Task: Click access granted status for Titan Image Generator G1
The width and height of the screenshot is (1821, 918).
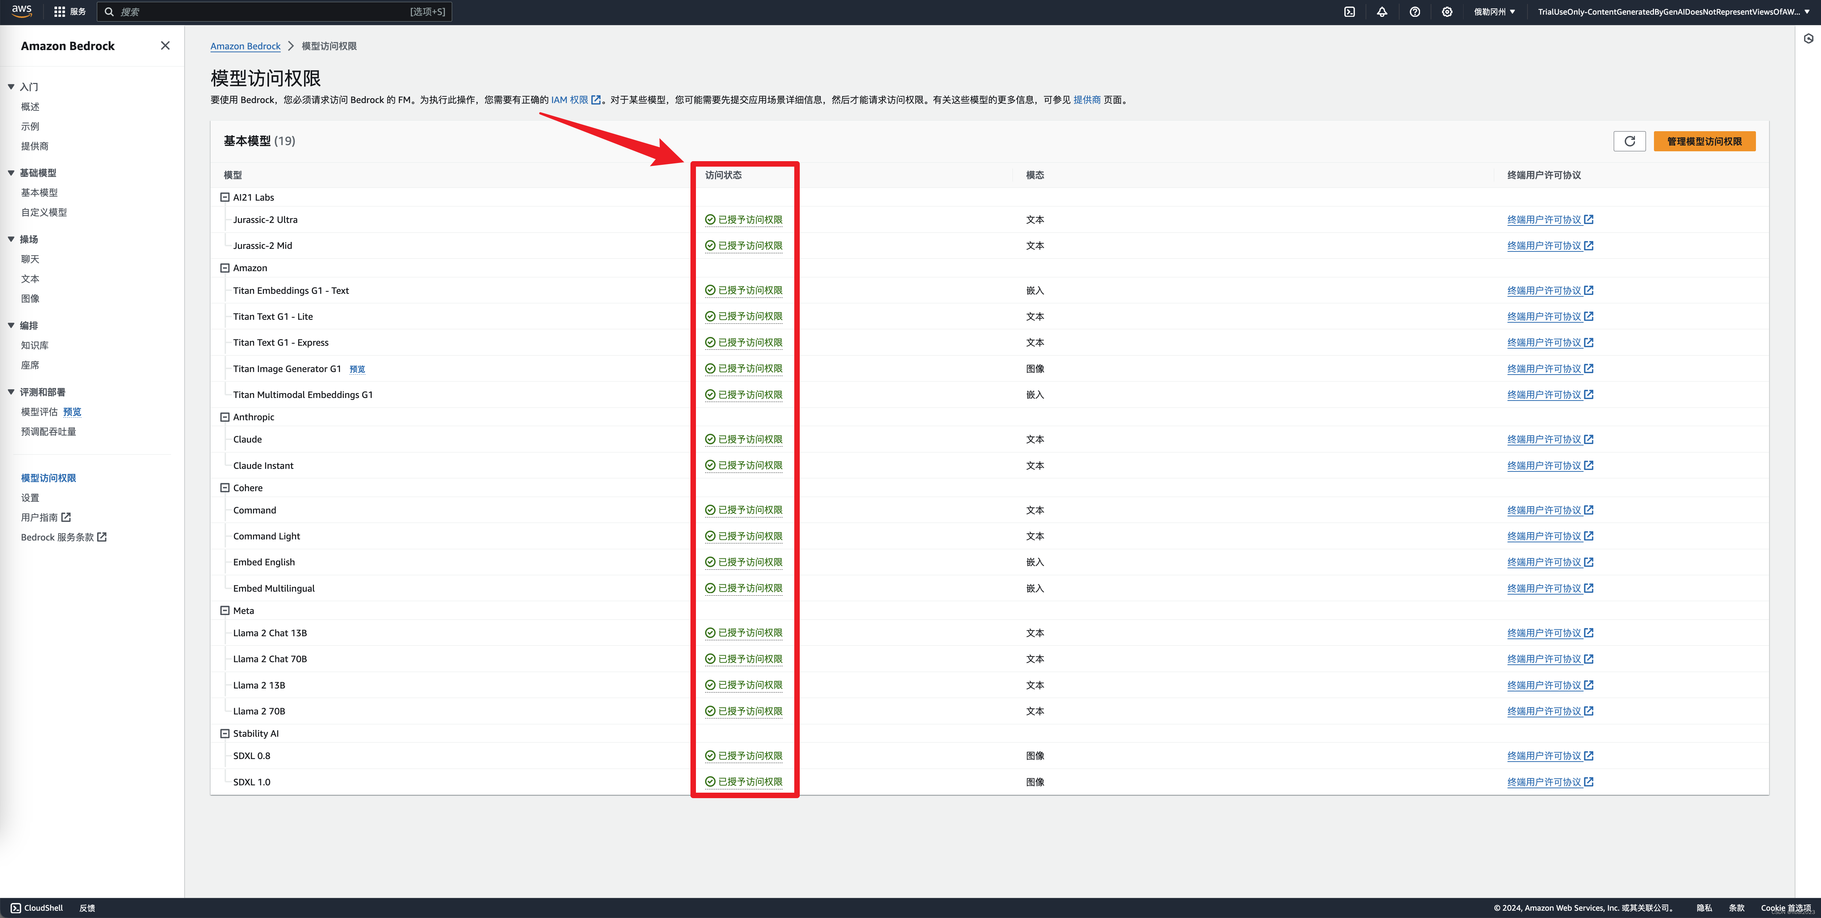Action: pos(744,369)
